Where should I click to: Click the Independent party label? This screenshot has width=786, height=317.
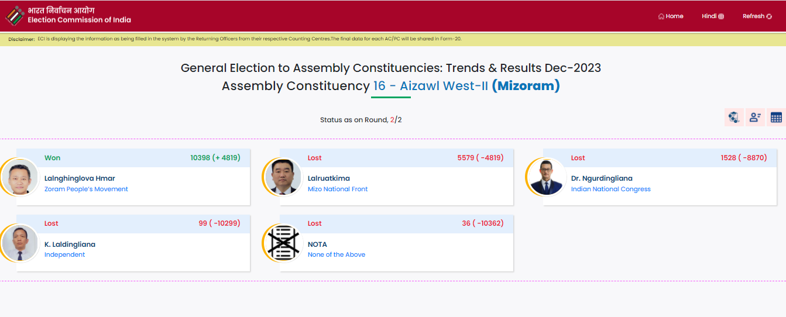tap(64, 254)
